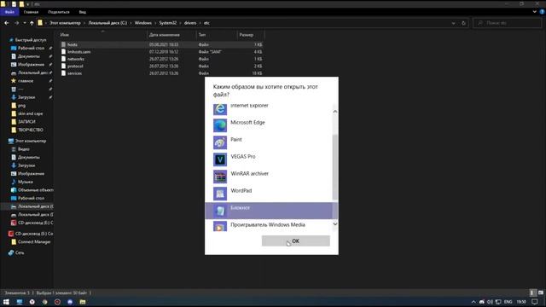Open the notification center icon
The height and width of the screenshot is (307, 546).
click(535, 302)
